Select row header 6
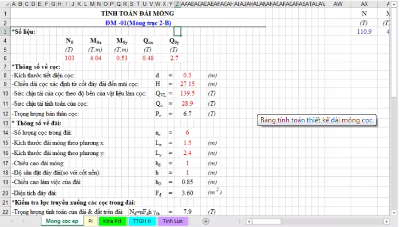400x227 pixels. tap(5, 58)
